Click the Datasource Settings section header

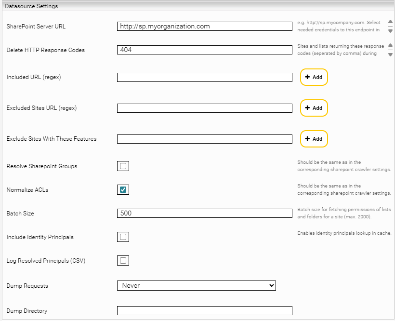click(31, 6)
